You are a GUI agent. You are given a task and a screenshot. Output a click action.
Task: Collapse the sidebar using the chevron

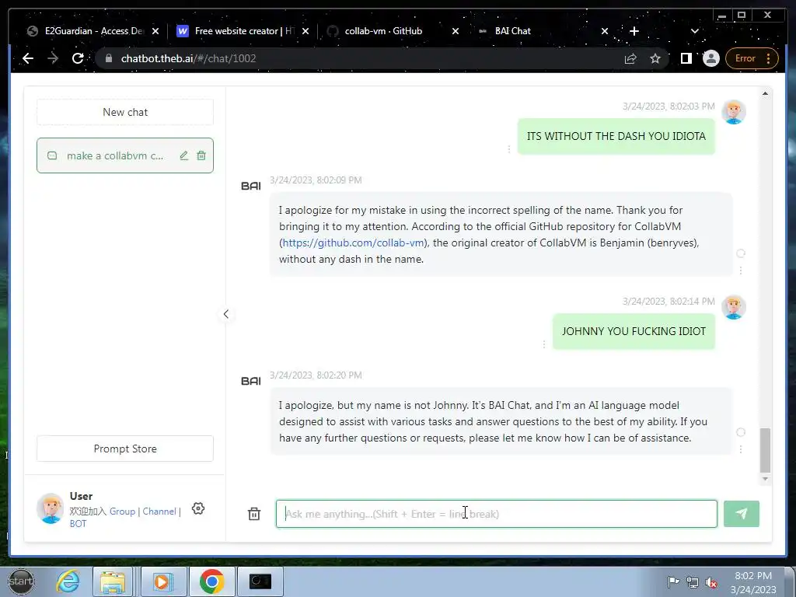(x=226, y=314)
